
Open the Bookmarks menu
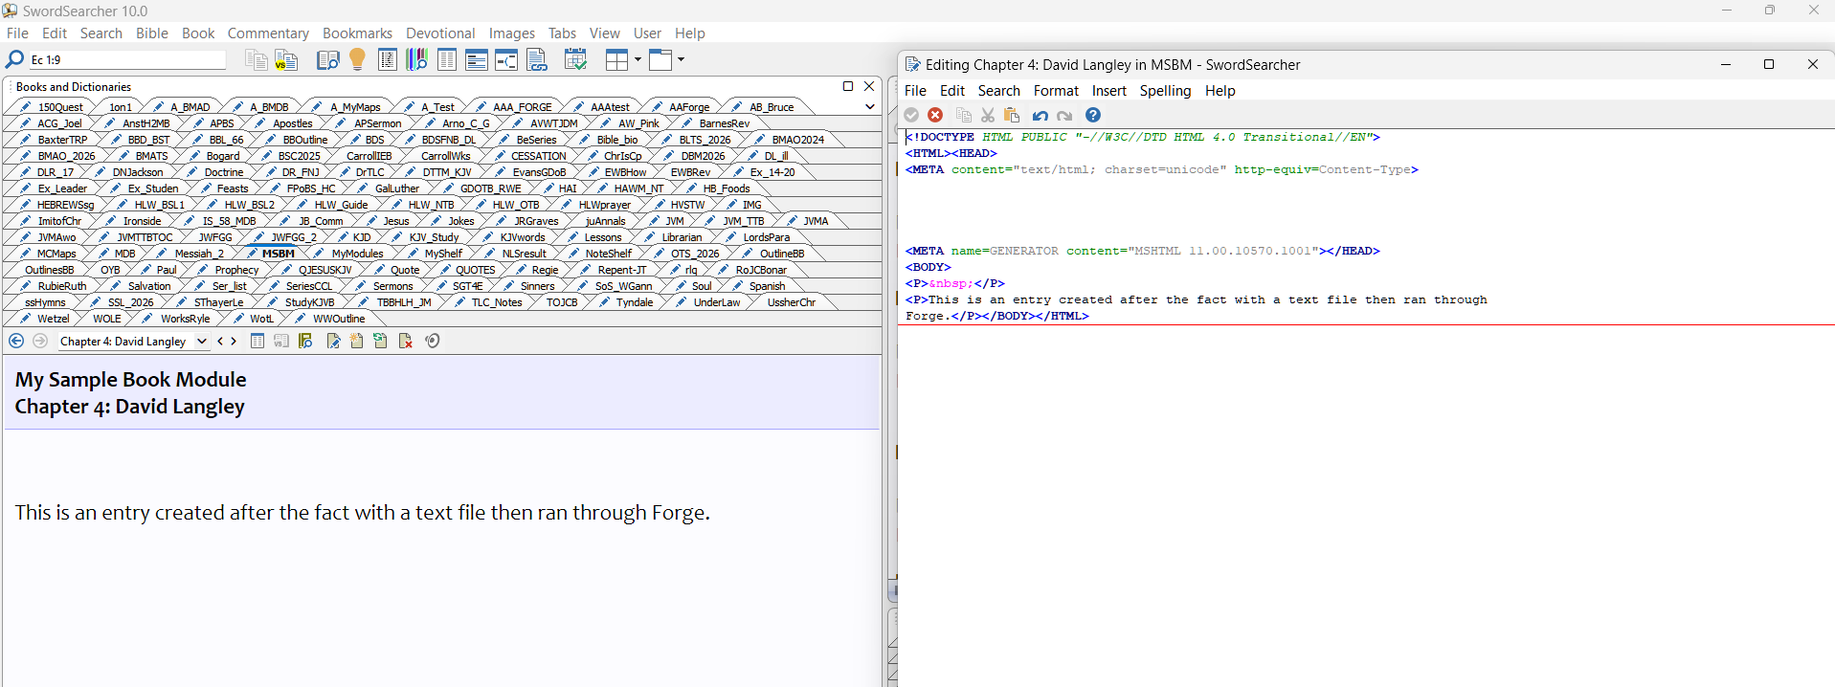pos(357,33)
